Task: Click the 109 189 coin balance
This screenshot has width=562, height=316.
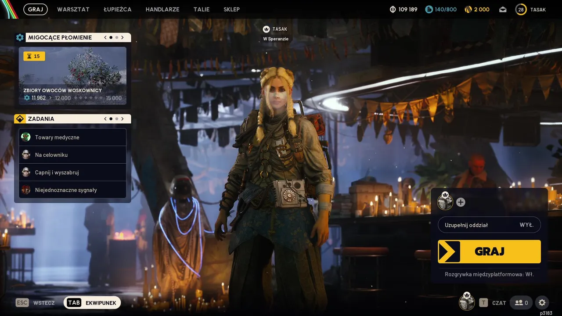Action: 408,9
